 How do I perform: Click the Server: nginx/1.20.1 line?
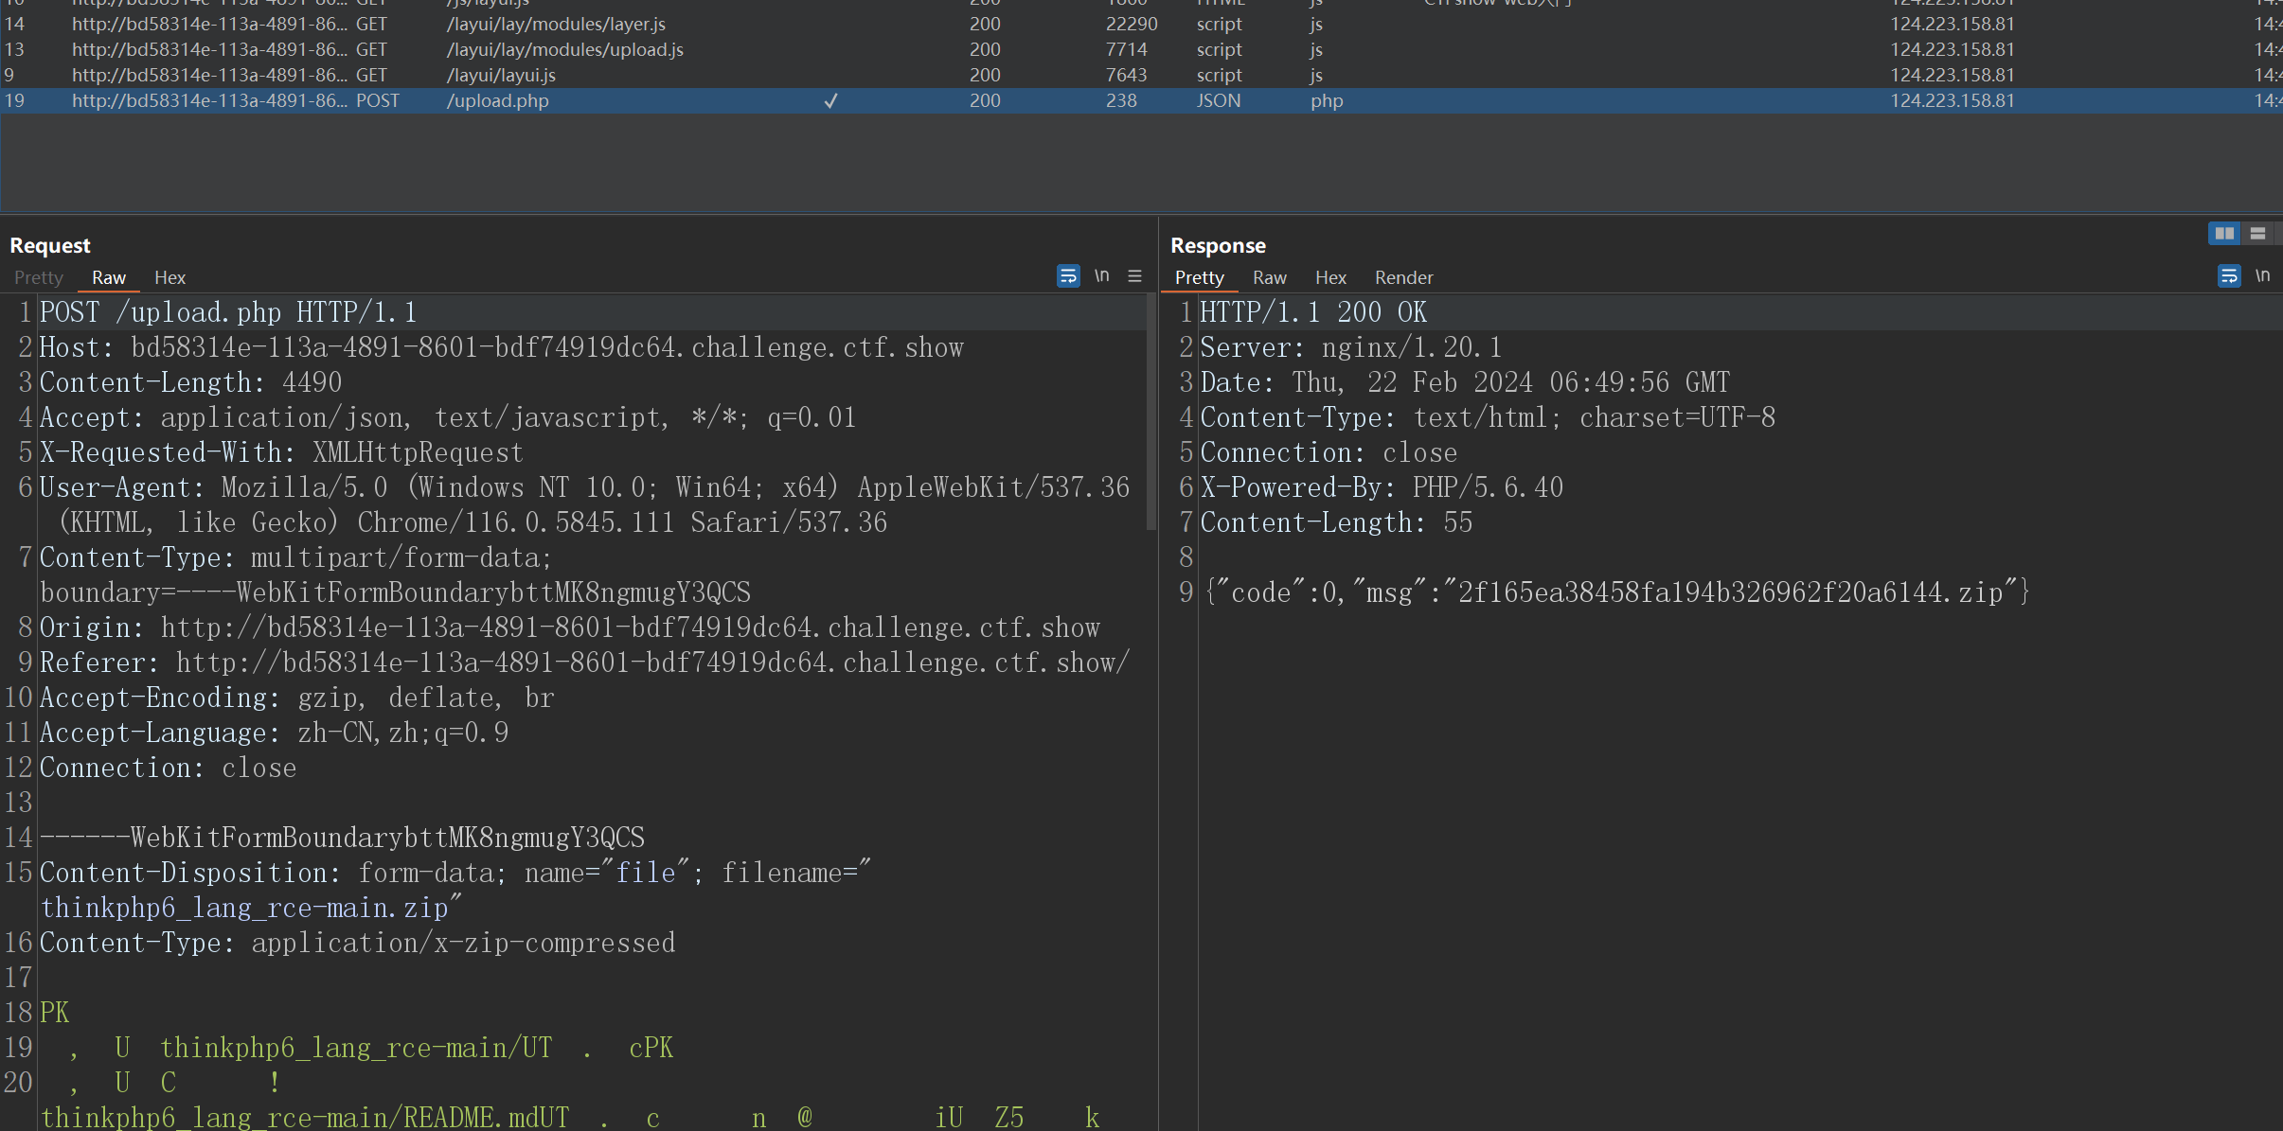(1351, 347)
